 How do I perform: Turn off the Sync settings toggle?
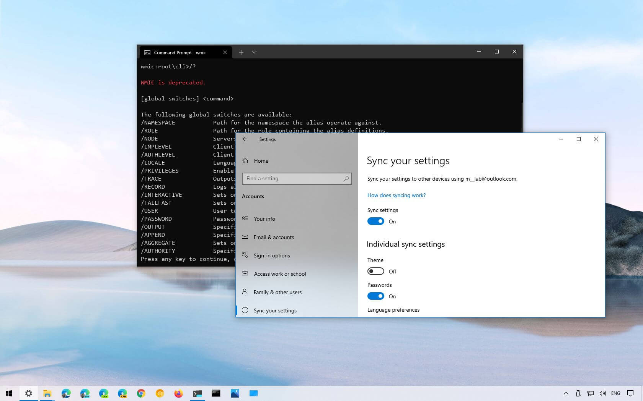click(375, 221)
